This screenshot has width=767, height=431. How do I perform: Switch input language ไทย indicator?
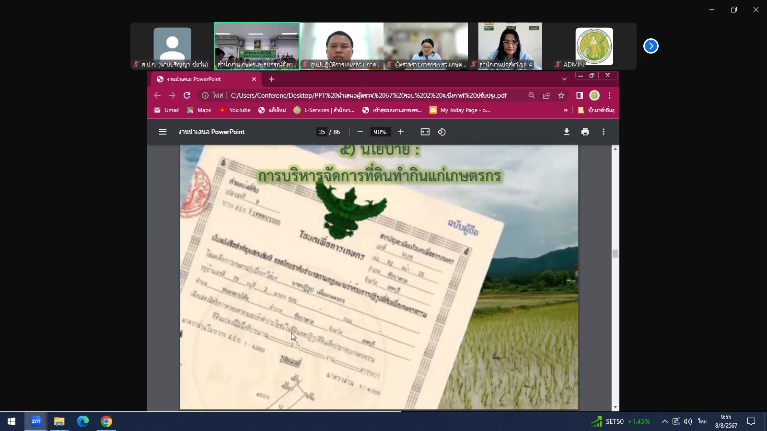(x=702, y=421)
